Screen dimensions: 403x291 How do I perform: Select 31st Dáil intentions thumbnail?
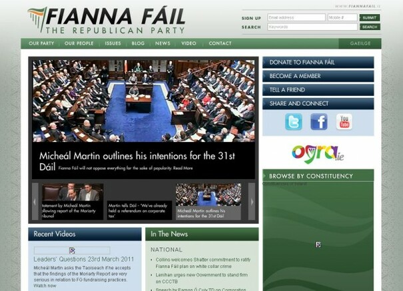click(x=208, y=202)
